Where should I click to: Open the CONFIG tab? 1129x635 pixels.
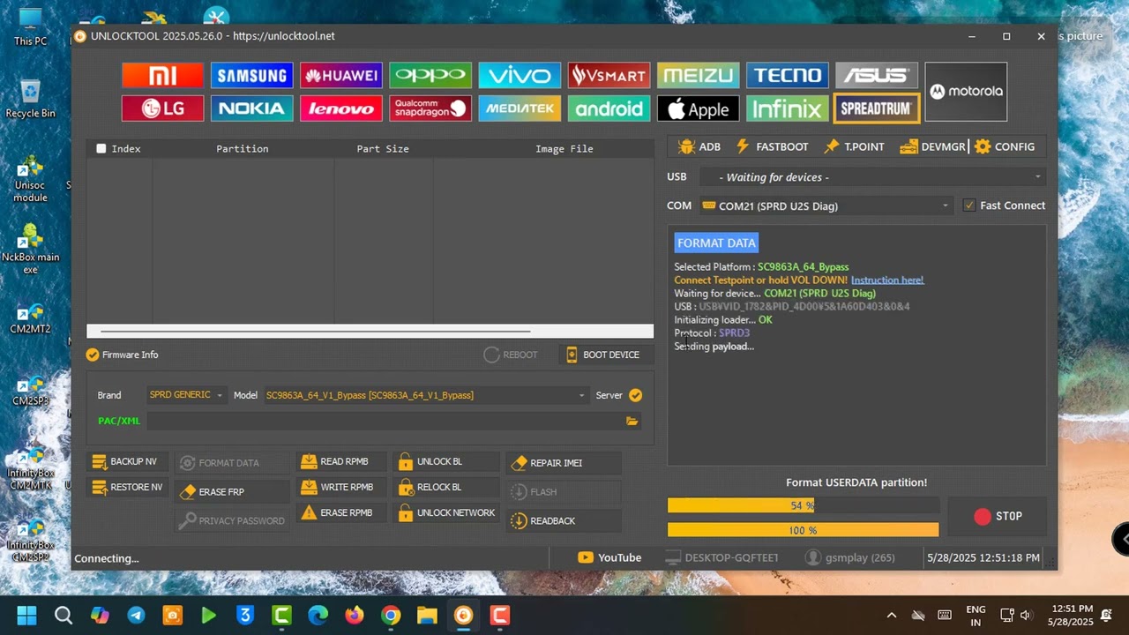[1005, 146]
